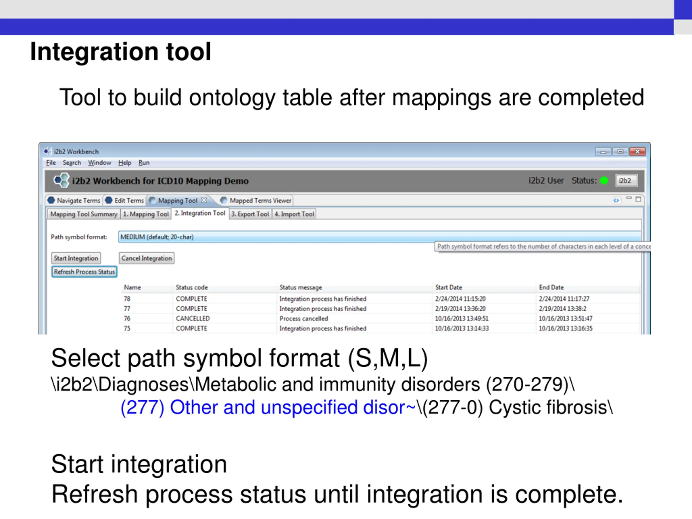Click the Mapping Tool tab icon

[x=152, y=201]
